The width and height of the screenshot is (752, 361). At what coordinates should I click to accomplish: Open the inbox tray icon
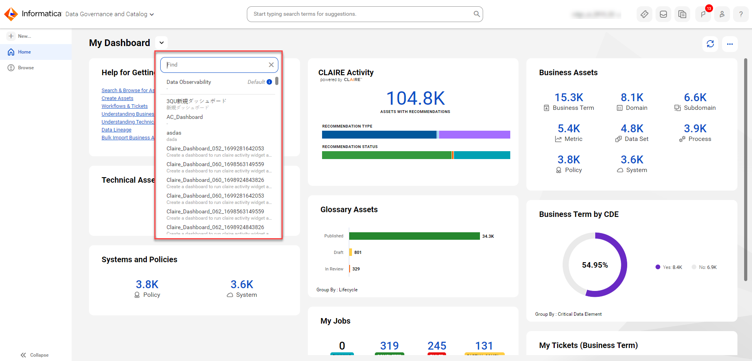coord(663,14)
